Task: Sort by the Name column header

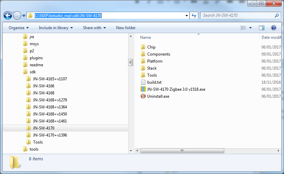Action: pyautogui.click(x=146, y=37)
